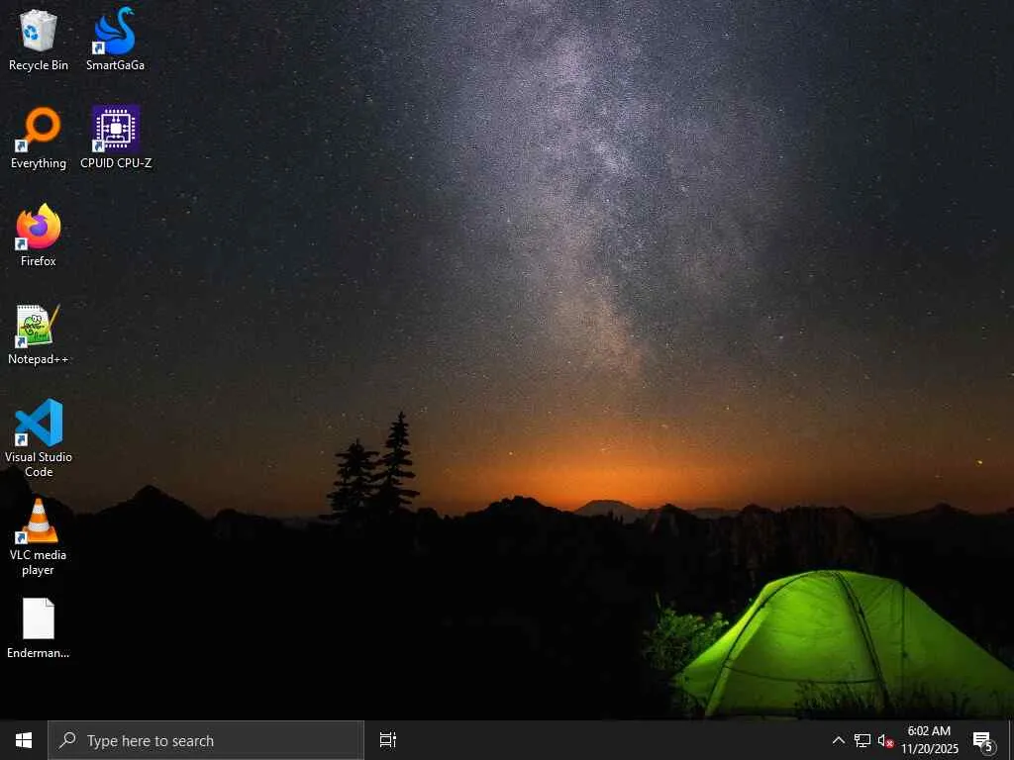Viewport: 1014px width, 760px height.
Task: Open Task View from taskbar
Action: (388, 740)
